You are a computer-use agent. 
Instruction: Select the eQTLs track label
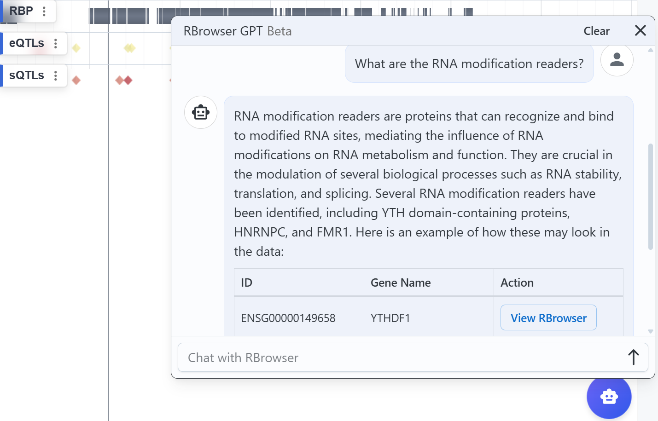27,43
